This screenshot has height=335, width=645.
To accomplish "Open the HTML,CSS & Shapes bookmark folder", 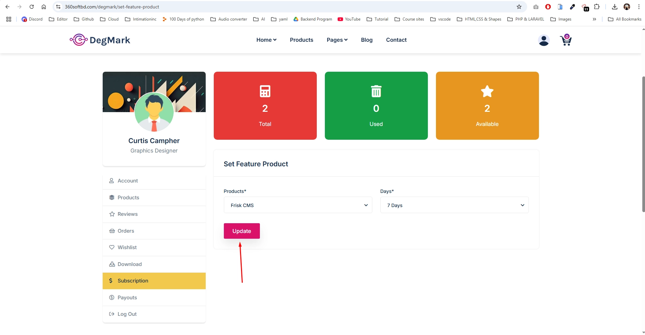I will pos(479,19).
